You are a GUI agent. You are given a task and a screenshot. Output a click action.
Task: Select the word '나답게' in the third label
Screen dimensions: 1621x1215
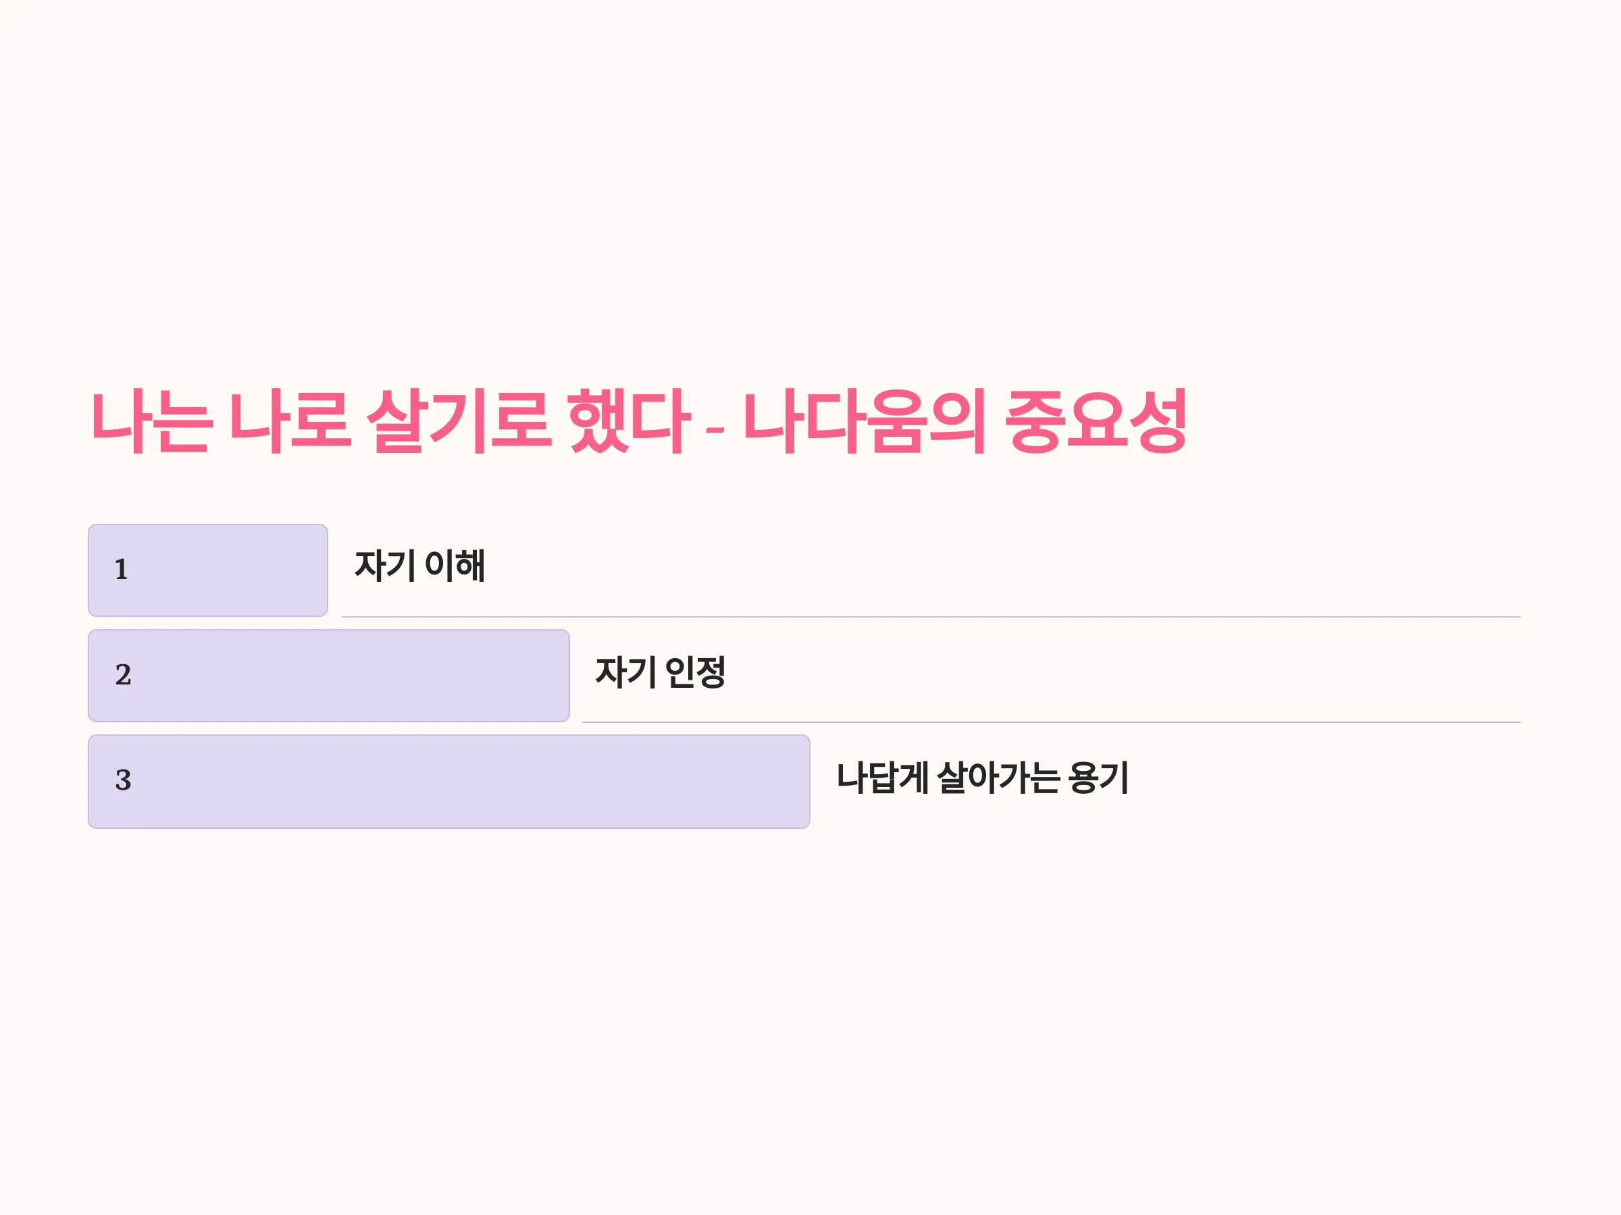(x=882, y=777)
